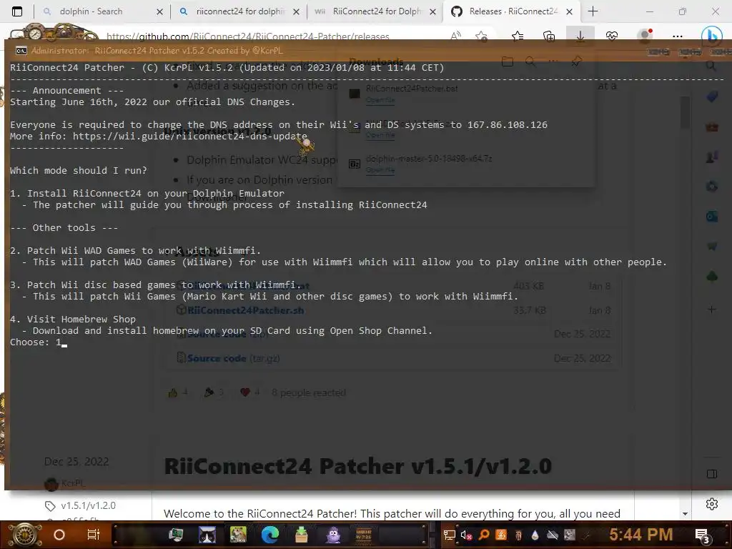Close the 'dolphin - Search' tab
This screenshot has width=732, height=549.
click(159, 12)
